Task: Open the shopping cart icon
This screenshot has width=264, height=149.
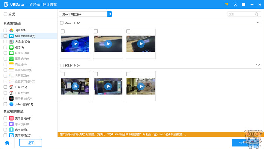Action: pos(226,5)
